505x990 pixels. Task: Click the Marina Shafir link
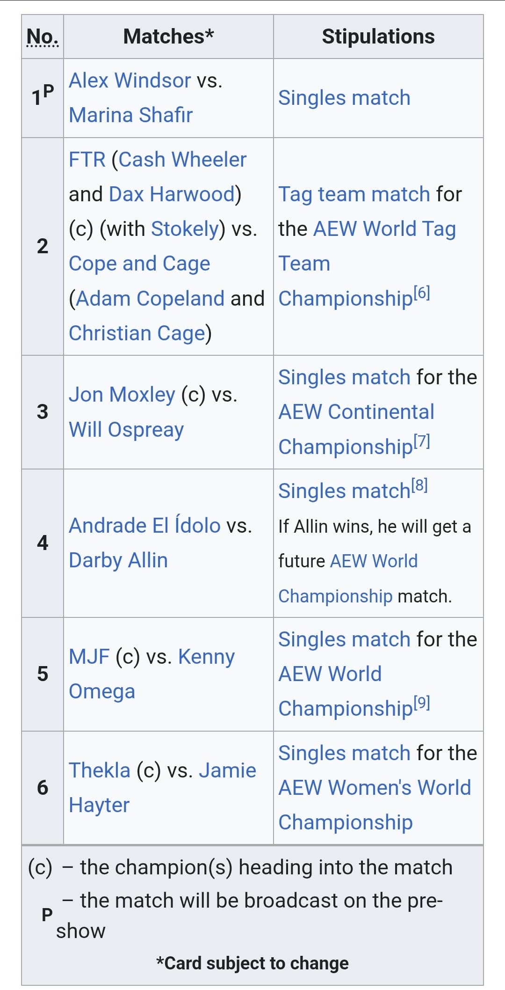pyautogui.click(x=130, y=115)
